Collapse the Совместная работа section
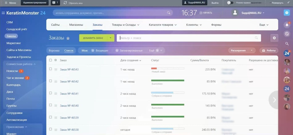Screen dimensions: 293x135 point(35,64)
